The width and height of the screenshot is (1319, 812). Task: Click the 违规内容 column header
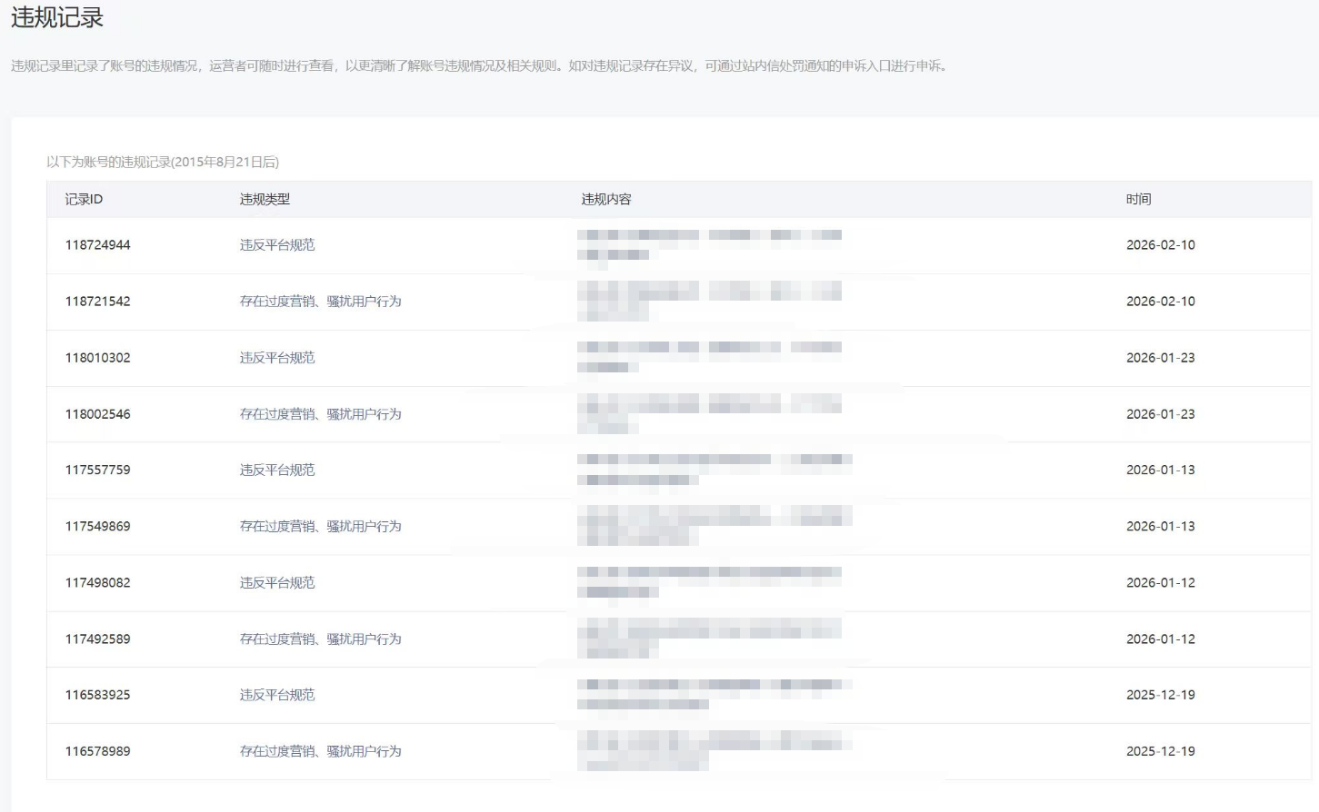pyautogui.click(x=606, y=200)
